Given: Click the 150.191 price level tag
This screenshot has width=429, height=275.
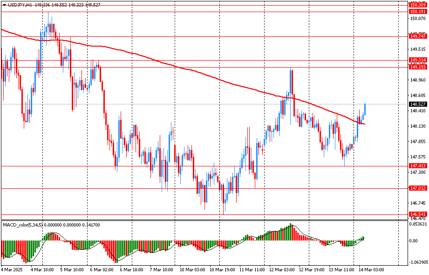Looking at the screenshot, I should point(417,11).
